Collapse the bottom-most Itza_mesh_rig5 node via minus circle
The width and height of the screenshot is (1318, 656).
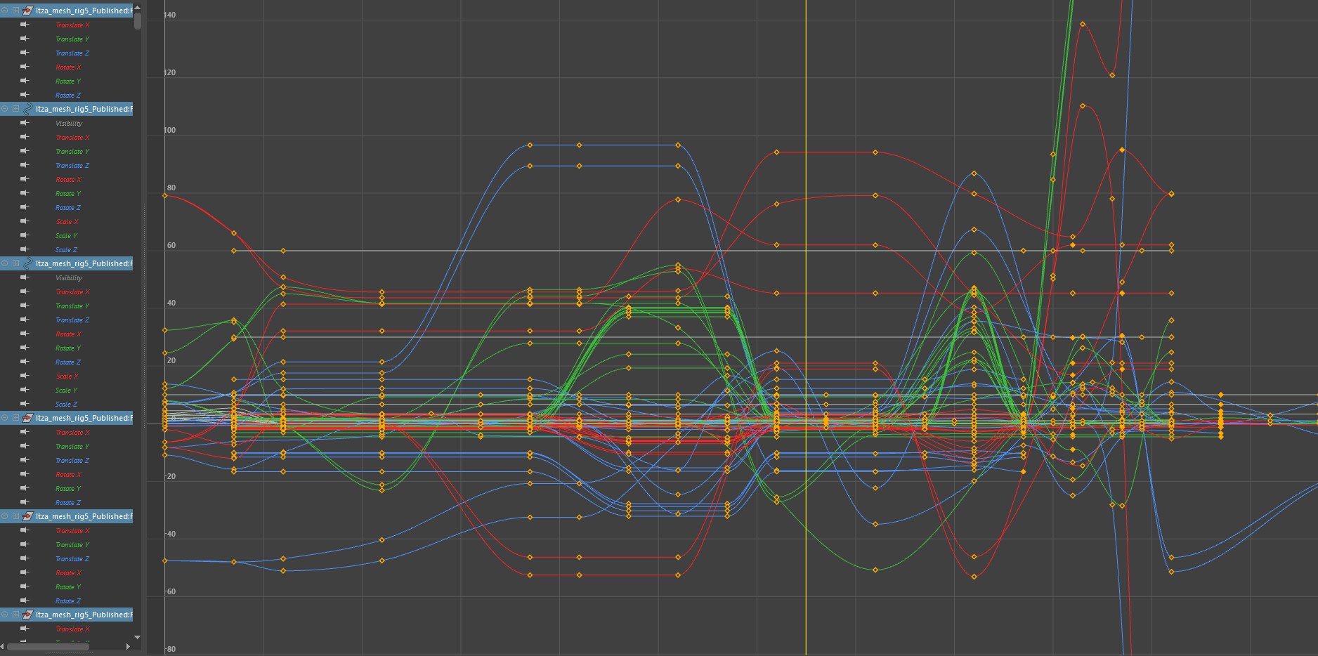click(5, 615)
